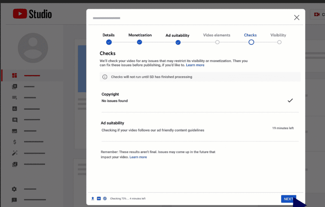This screenshot has width=325, height=207.
Task: Click the Video elements step's empty circle
Action: (x=217, y=42)
